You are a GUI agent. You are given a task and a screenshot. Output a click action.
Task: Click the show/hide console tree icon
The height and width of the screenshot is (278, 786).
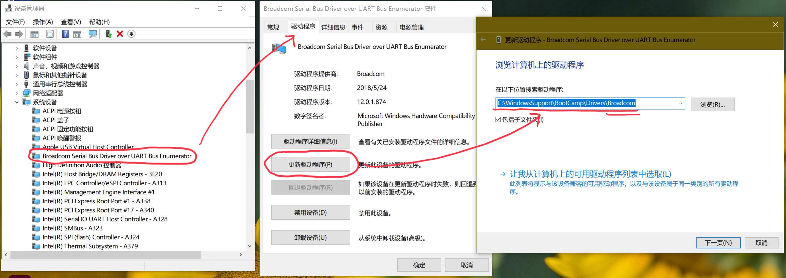34,34
